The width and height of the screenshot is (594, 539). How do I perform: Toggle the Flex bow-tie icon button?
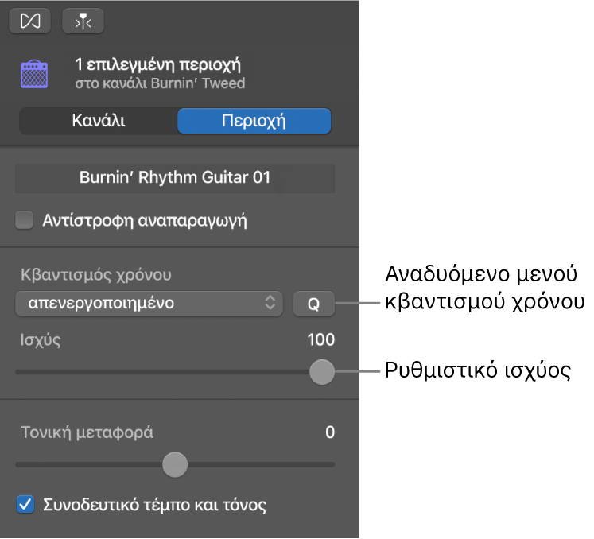click(30, 21)
